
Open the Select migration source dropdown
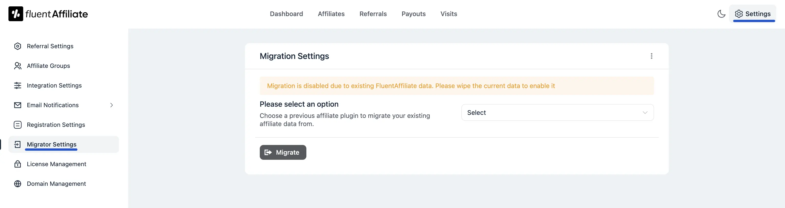(557, 112)
